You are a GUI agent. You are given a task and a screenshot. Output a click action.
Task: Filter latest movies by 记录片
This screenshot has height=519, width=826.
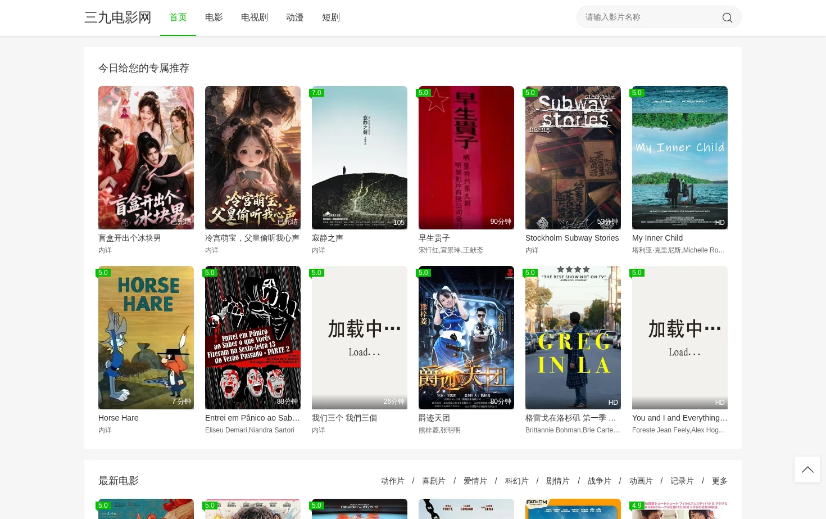[x=682, y=481]
